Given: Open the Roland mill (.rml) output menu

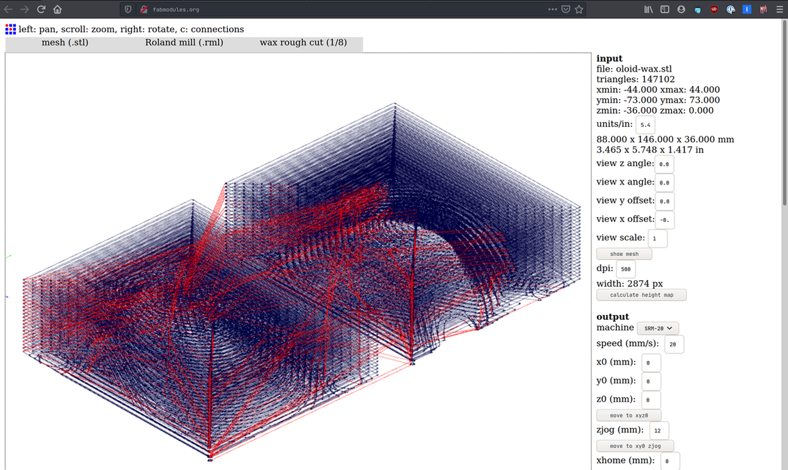Looking at the screenshot, I should (184, 42).
